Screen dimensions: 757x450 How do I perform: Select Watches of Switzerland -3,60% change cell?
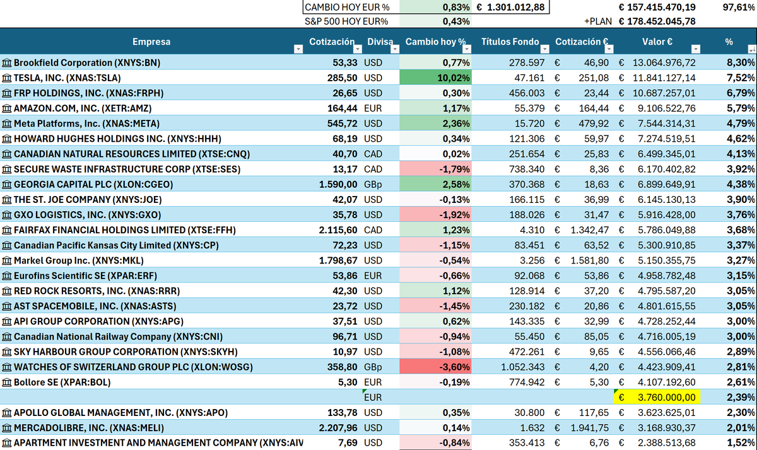tap(436, 367)
